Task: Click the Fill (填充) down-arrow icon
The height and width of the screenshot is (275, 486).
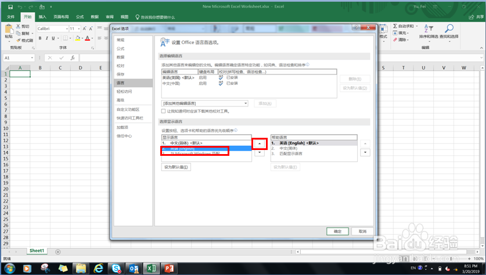Action: tap(395, 33)
